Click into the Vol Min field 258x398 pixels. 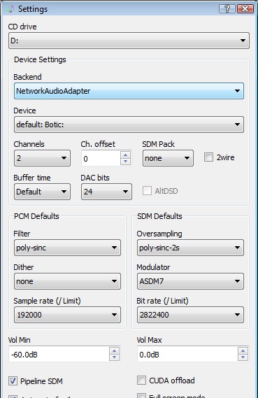coord(59,354)
